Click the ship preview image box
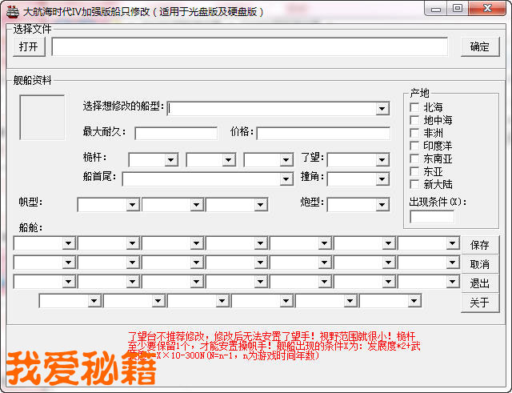This screenshot has width=512, height=393. (42, 117)
